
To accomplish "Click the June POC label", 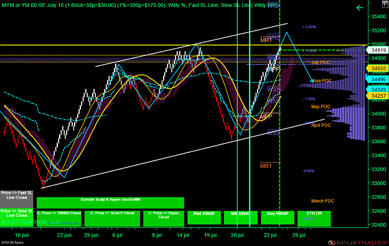I will [322, 81].
